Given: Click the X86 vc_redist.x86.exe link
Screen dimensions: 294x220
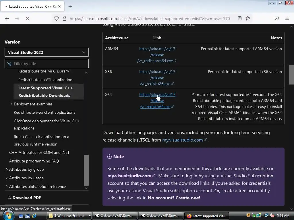Looking at the screenshot, I should (x=157, y=78).
